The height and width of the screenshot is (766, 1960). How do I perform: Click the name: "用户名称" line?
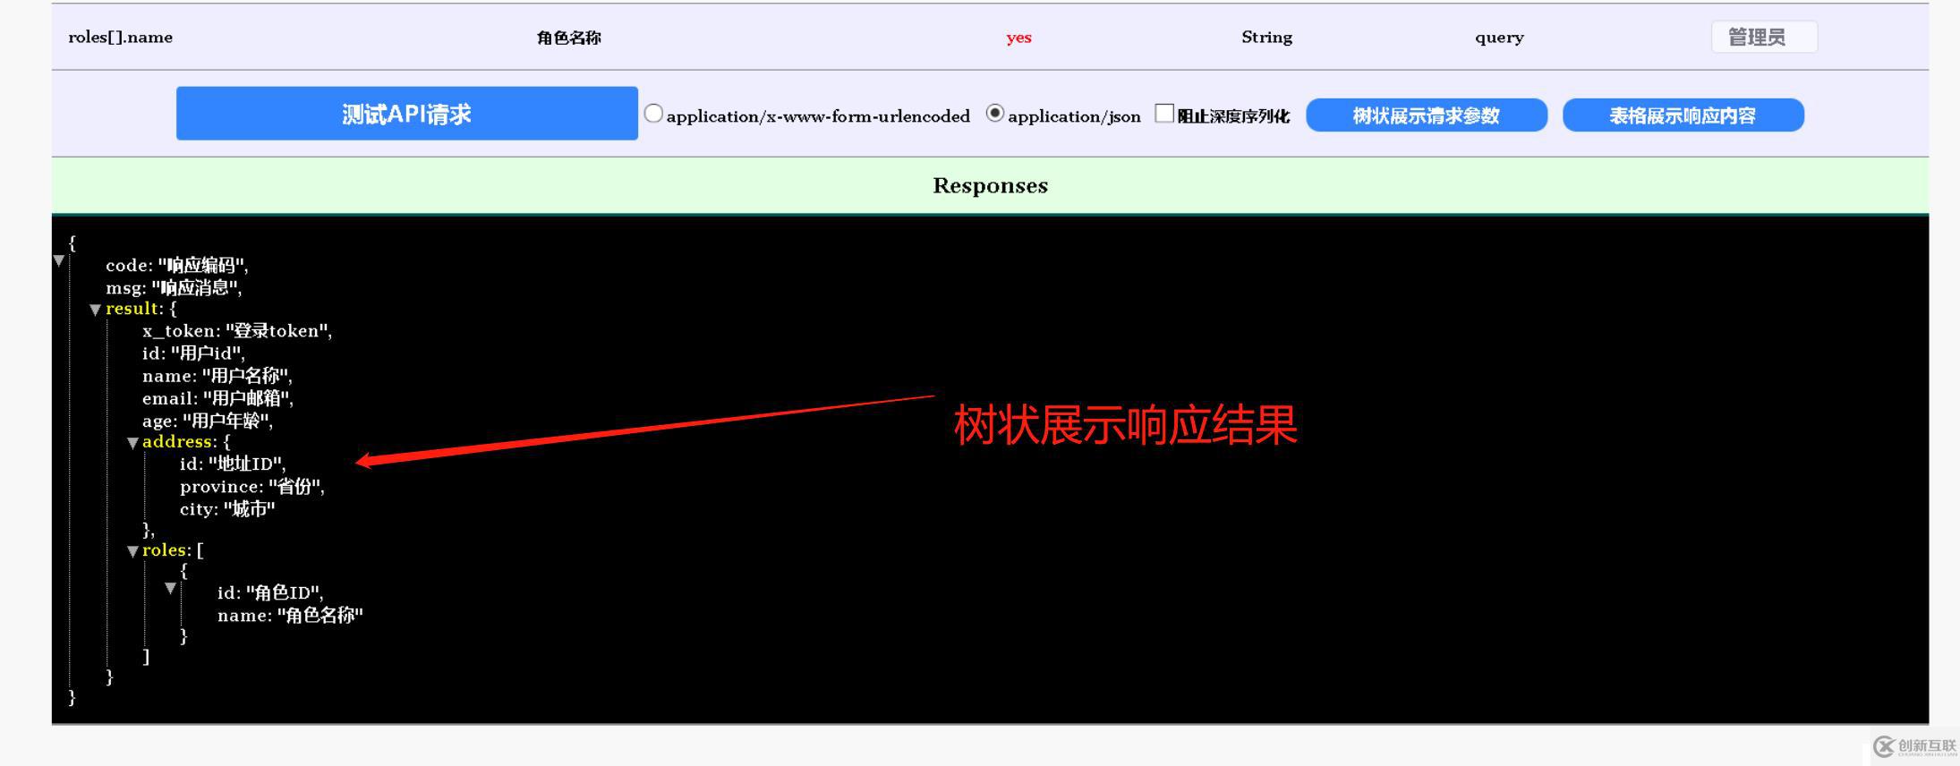217,376
